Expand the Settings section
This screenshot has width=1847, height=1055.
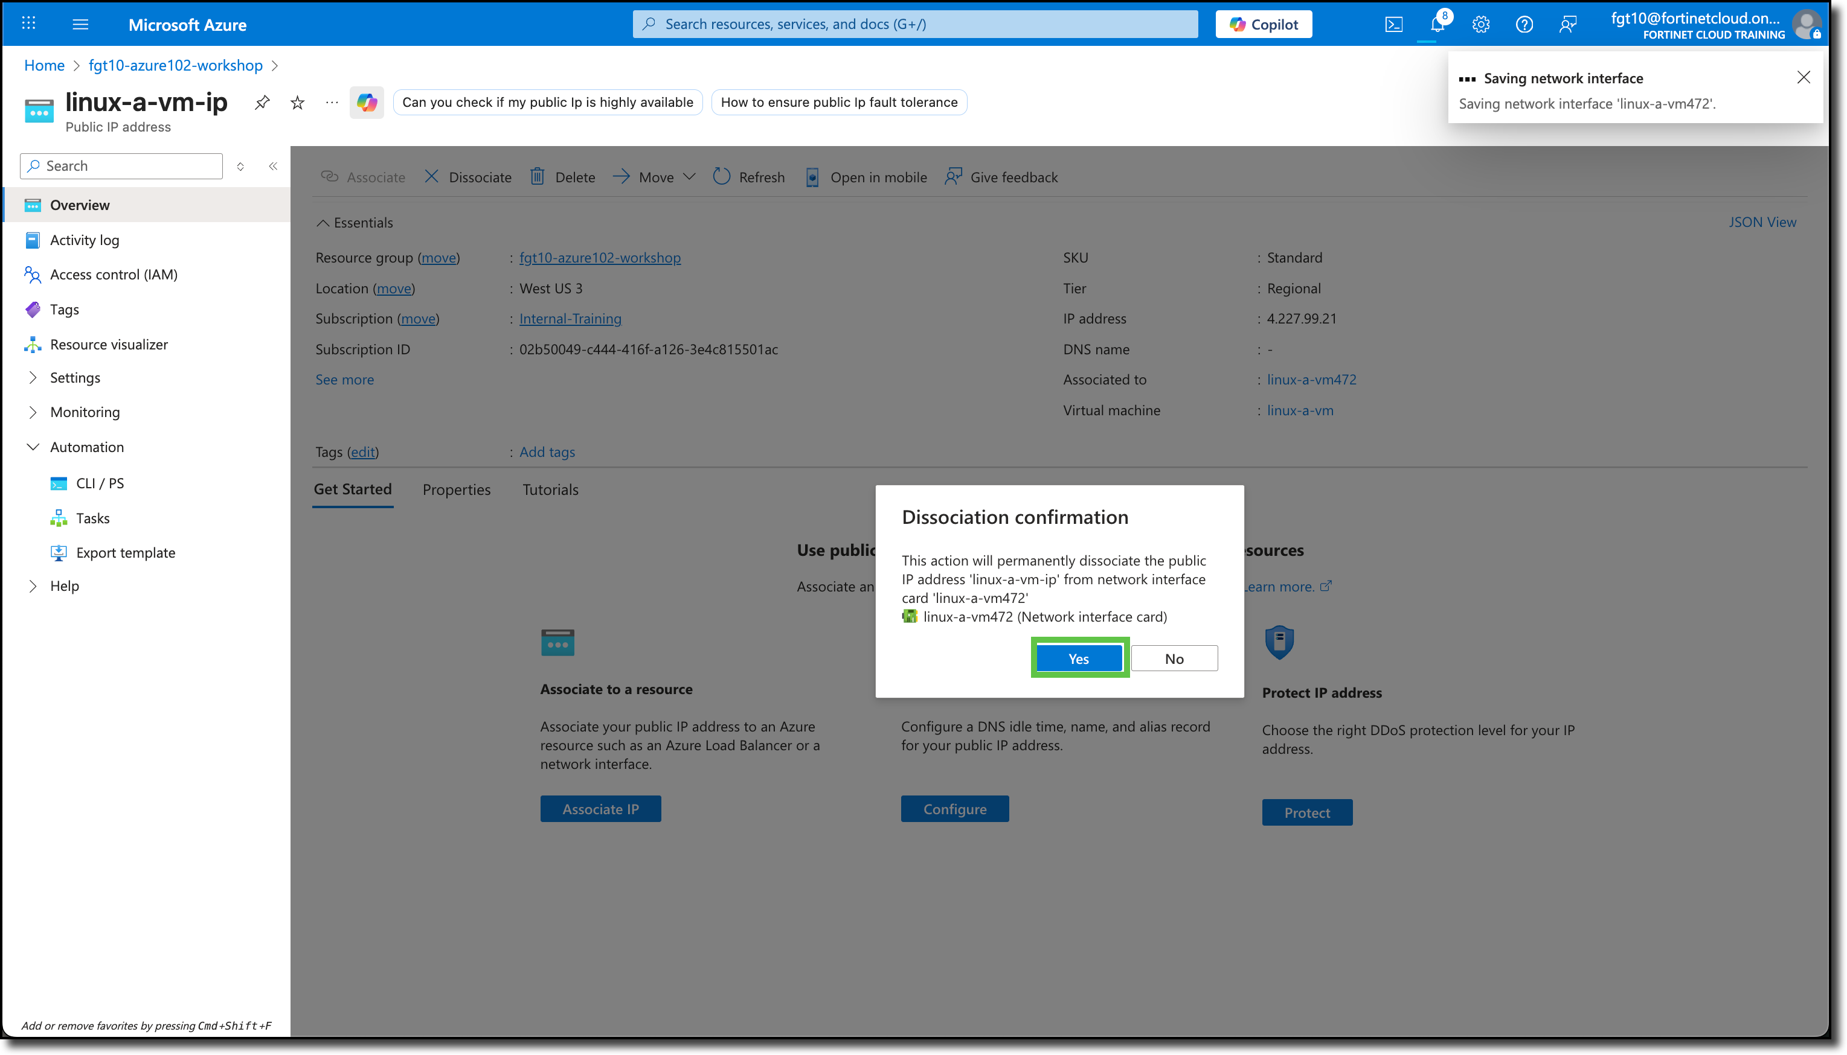point(75,377)
